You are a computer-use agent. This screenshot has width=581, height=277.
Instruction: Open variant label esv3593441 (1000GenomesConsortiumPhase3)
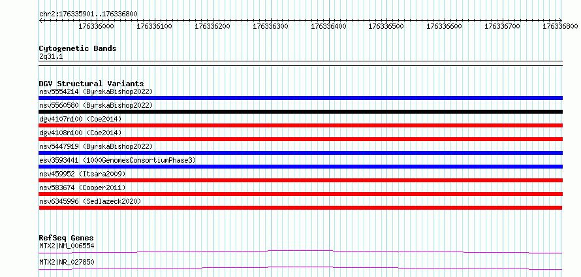[118, 160]
